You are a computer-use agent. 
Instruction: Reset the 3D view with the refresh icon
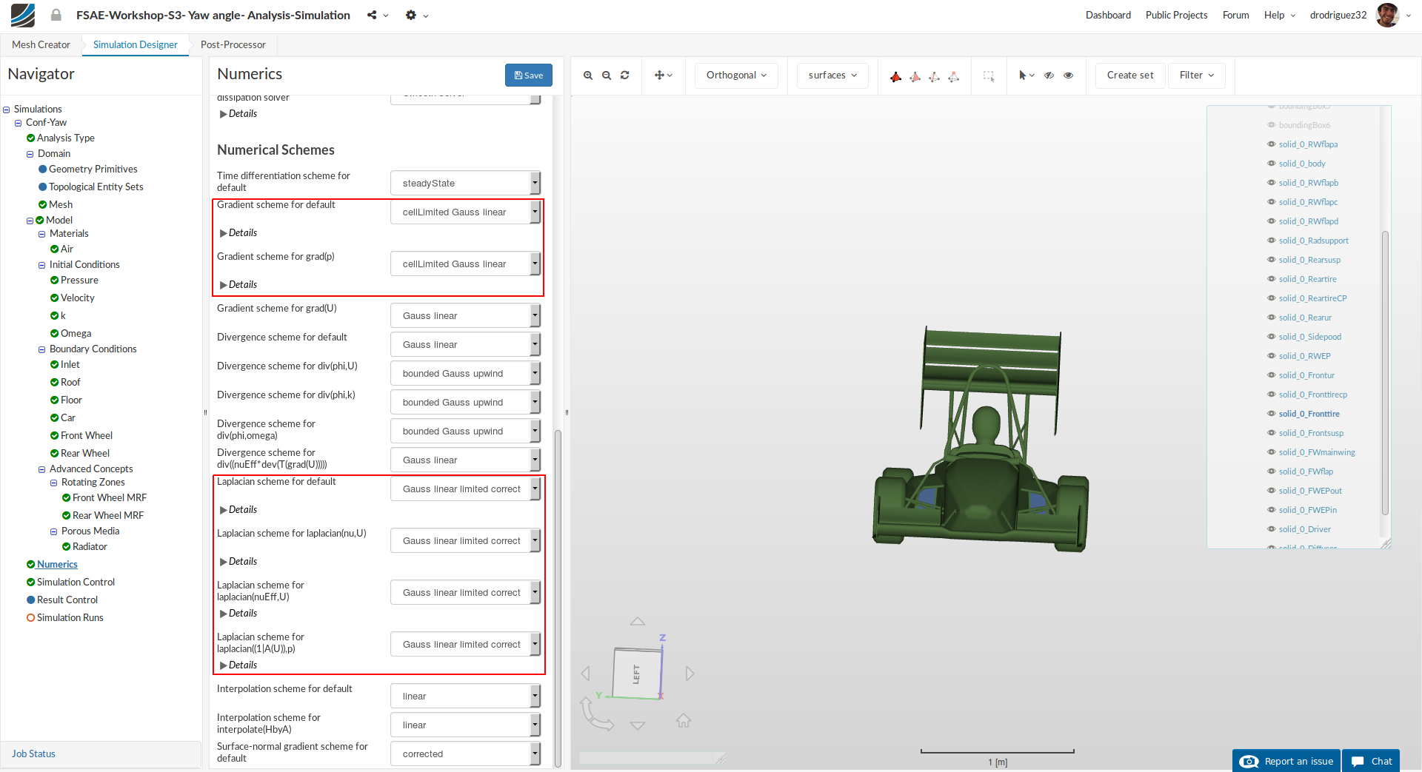625,75
